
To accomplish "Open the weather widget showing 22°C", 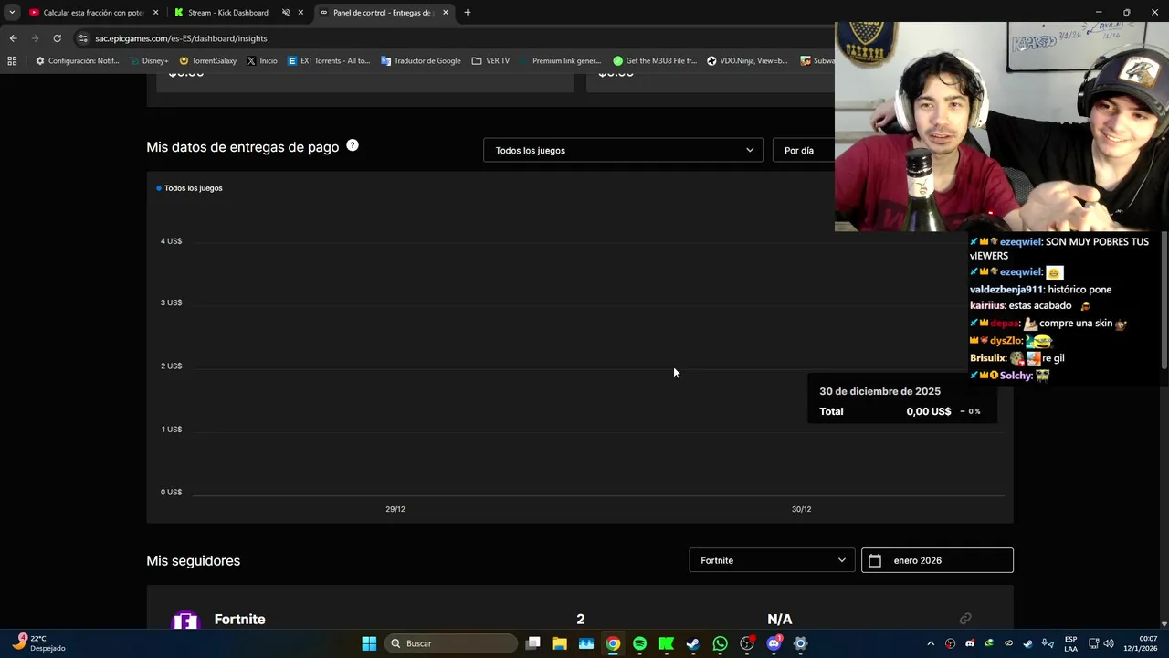I will (38, 643).
